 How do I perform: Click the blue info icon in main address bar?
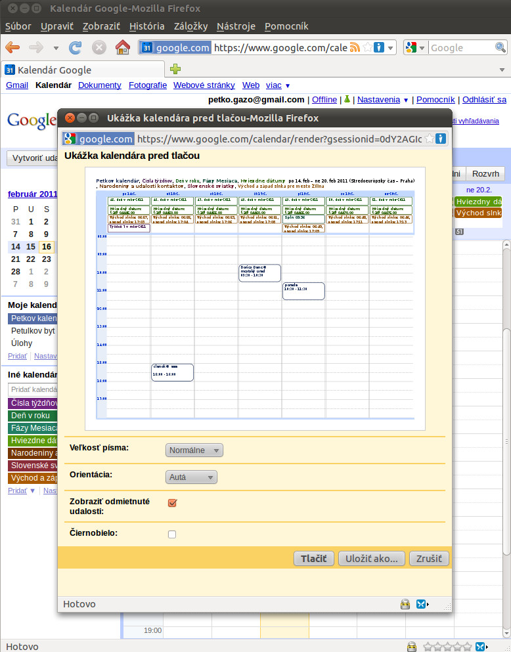(x=379, y=47)
